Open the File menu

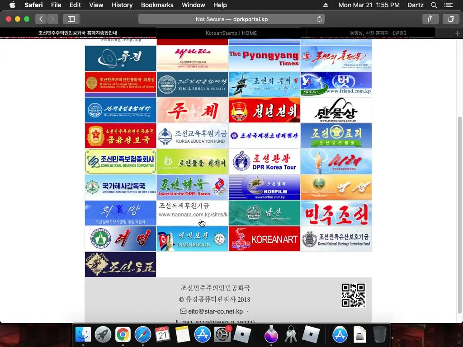(56, 5)
